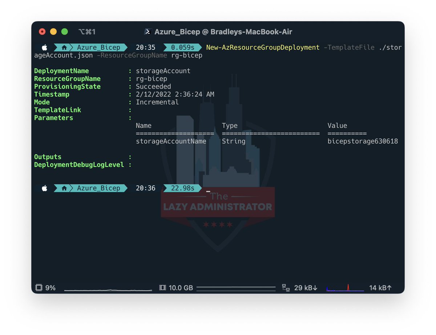Screen dimensions: 436x335
Task: Click the Parameters label
Action: point(53,118)
